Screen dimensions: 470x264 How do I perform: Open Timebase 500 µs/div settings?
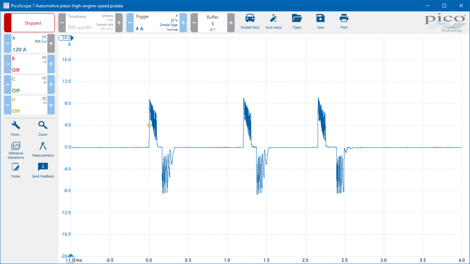tap(90, 23)
